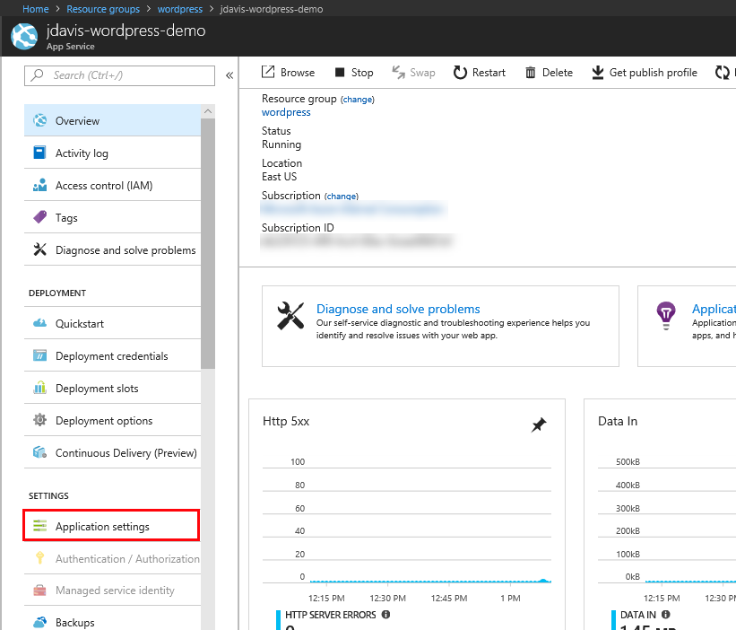This screenshot has height=630, width=736.
Task: Click the purple Tags icon
Action: [x=40, y=217]
